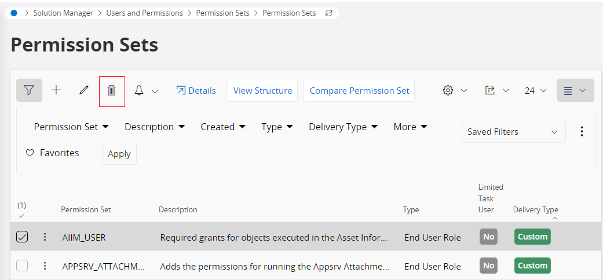Viewport: 603px width, 280px height.
Task: Click the breadcrumb refresh icon
Action: click(329, 13)
